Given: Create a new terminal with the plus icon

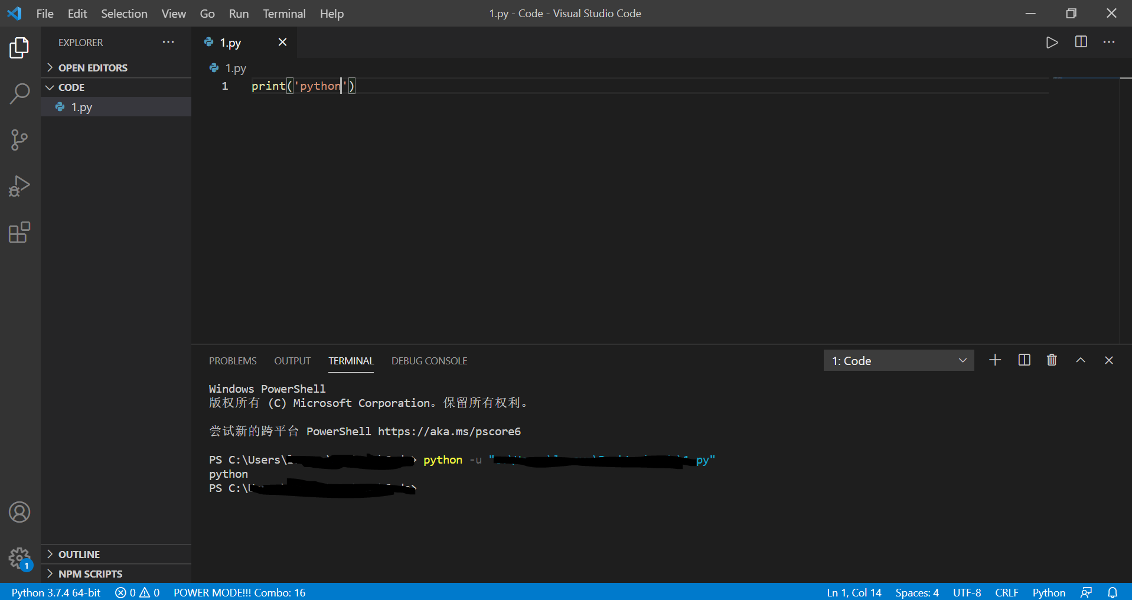Looking at the screenshot, I should click(995, 360).
